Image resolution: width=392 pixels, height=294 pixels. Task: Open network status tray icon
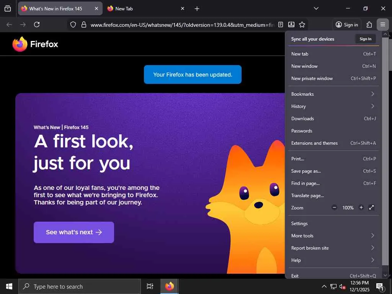click(x=333, y=286)
